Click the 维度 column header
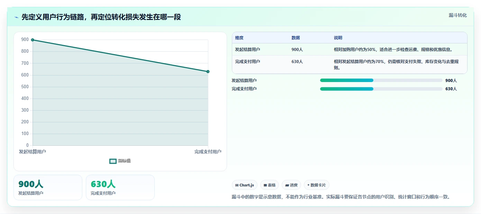 point(239,38)
